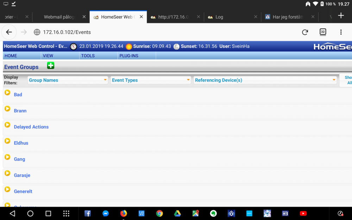Open the Referencing Device(s) filter dropdown
352x220 pixels.
265,80
